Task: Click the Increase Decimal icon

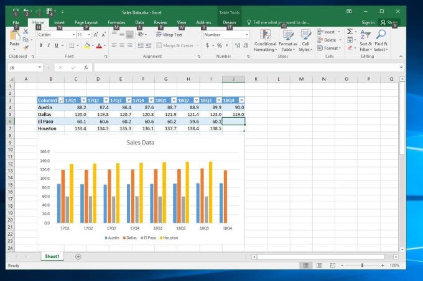Action: 238,45
